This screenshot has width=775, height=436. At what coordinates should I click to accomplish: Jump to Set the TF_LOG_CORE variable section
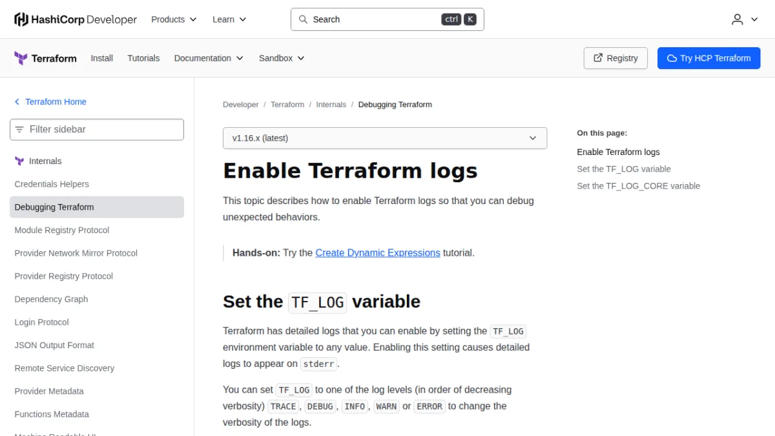pos(639,186)
